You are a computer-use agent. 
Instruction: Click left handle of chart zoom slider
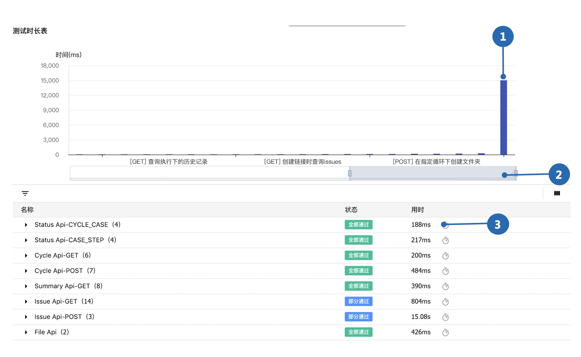click(350, 174)
